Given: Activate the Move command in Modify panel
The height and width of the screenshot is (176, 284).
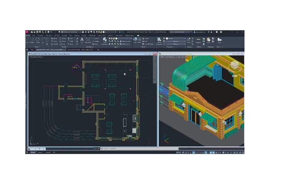Looking at the screenshot, I should (x=54, y=39).
